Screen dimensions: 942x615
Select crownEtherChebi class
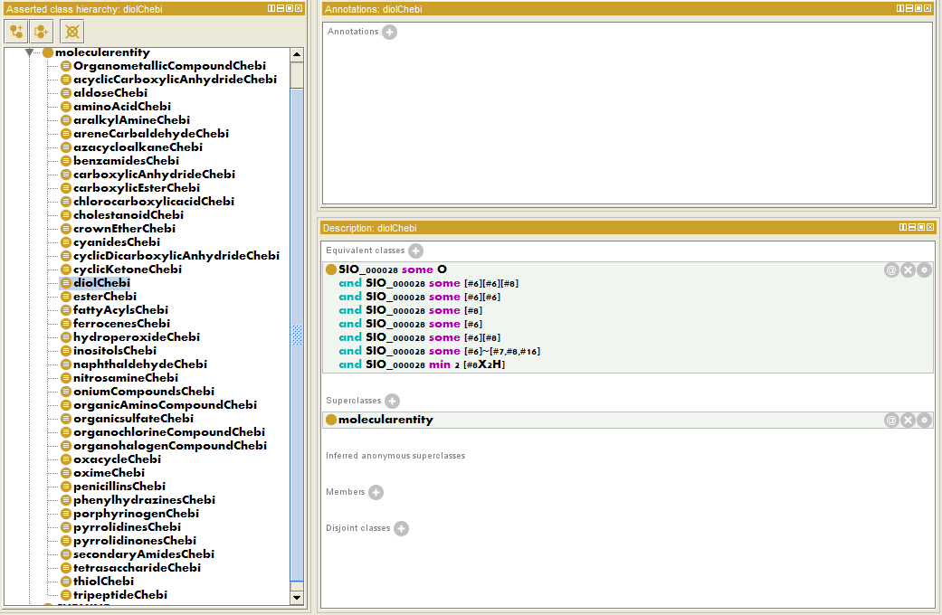point(124,229)
